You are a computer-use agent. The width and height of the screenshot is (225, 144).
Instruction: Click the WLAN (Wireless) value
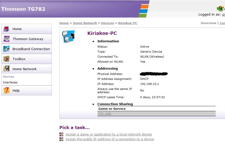click(152, 57)
